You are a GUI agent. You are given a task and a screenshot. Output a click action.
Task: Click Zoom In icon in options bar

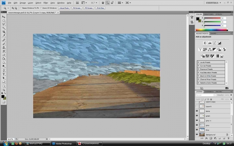pos(13,8)
